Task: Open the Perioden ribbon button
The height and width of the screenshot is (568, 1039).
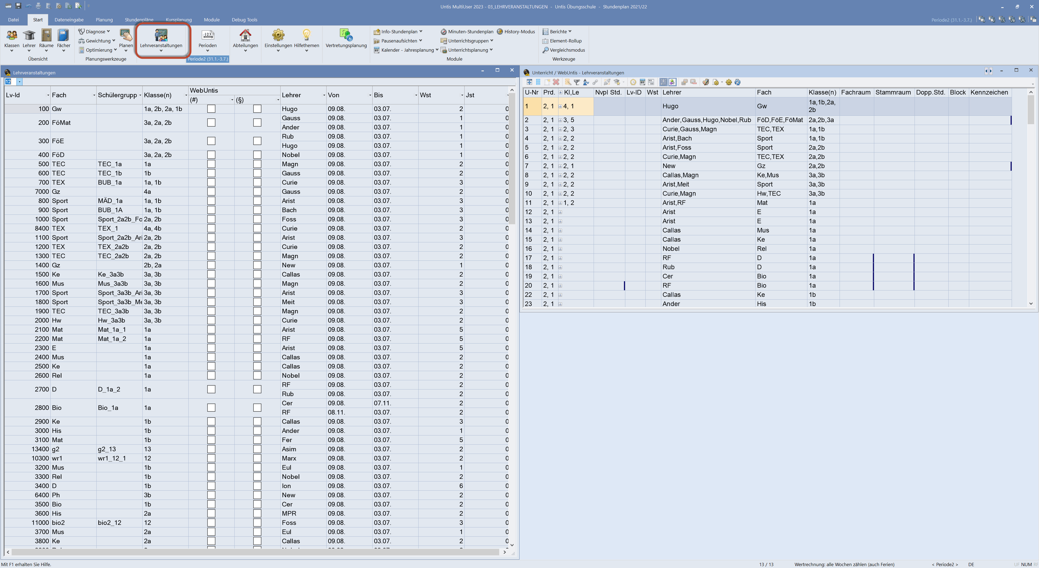Action: [207, 39]
